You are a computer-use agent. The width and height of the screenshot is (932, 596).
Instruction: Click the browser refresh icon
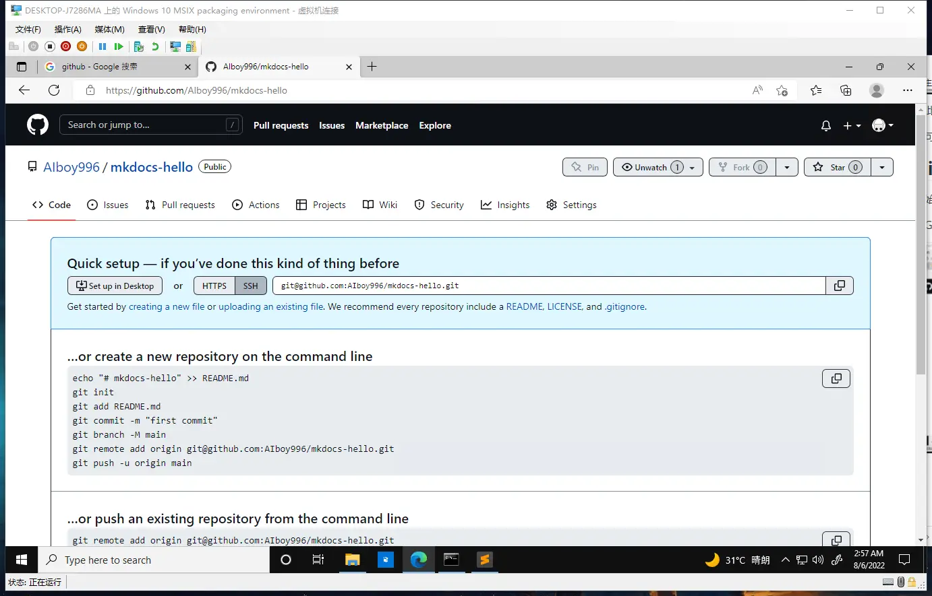tap(54, 90)
